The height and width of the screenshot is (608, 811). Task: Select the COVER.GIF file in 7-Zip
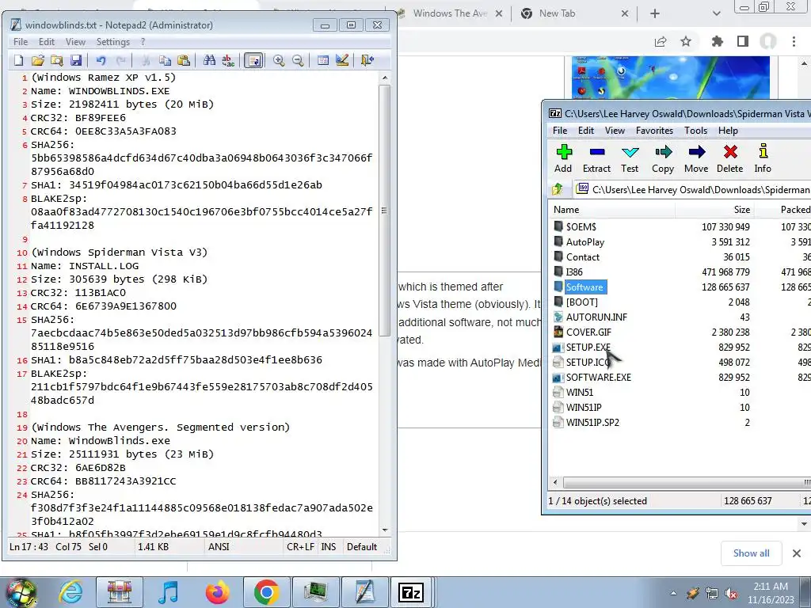[x=588, y=332]
